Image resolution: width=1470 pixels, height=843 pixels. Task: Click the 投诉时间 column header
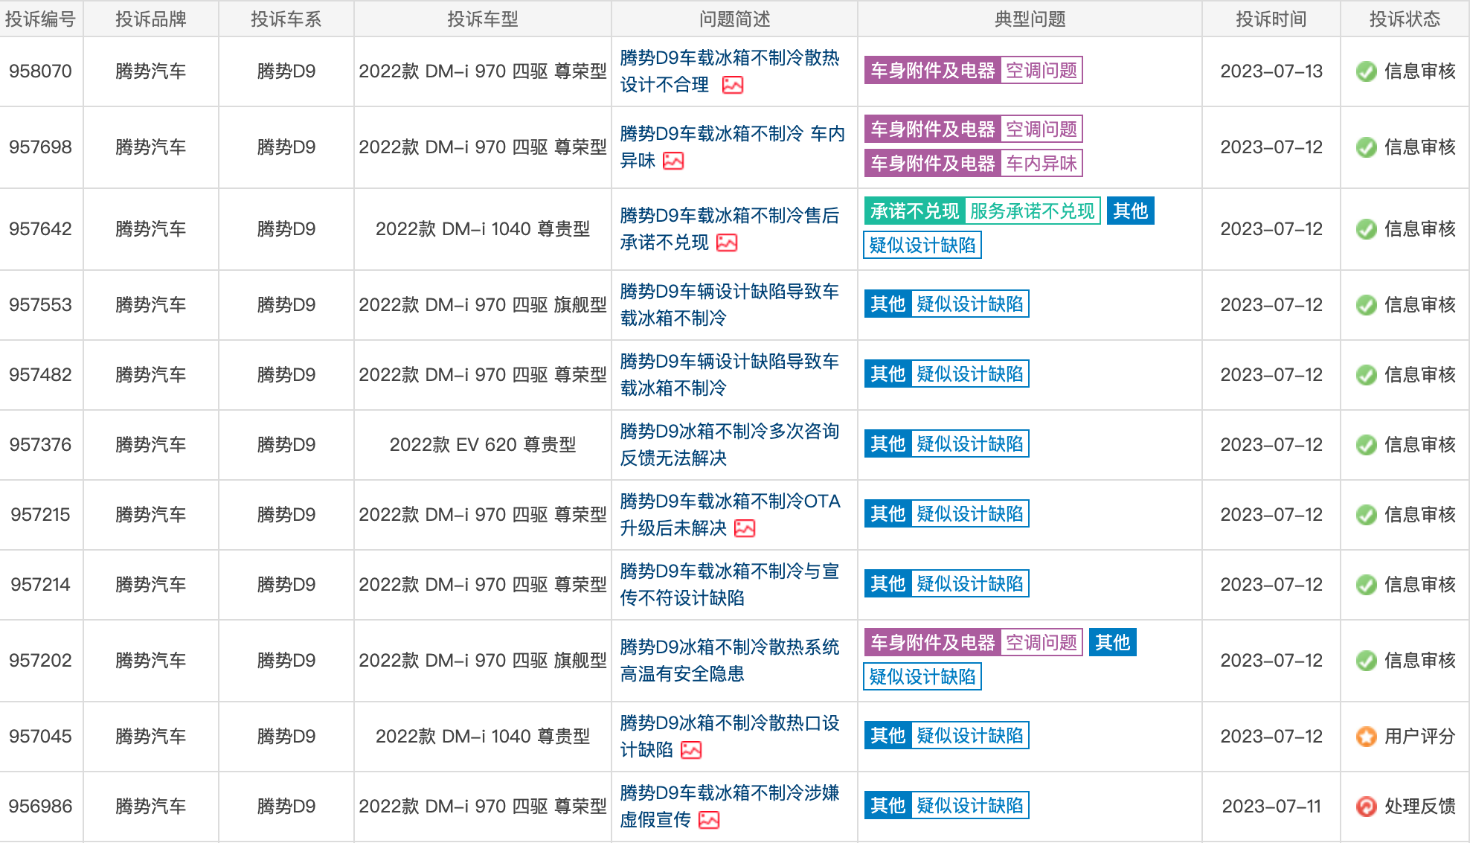(x=1271, y=19)
